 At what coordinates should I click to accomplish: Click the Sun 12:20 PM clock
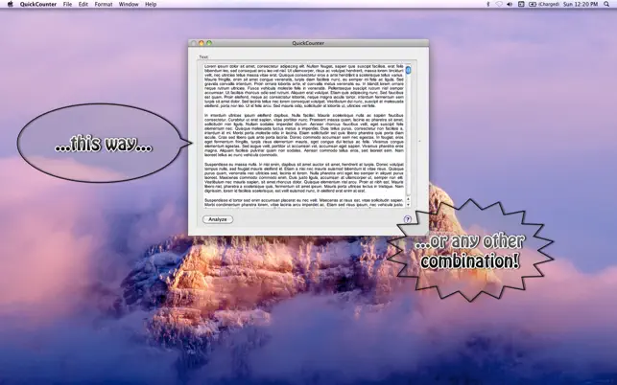click(581, 5)
